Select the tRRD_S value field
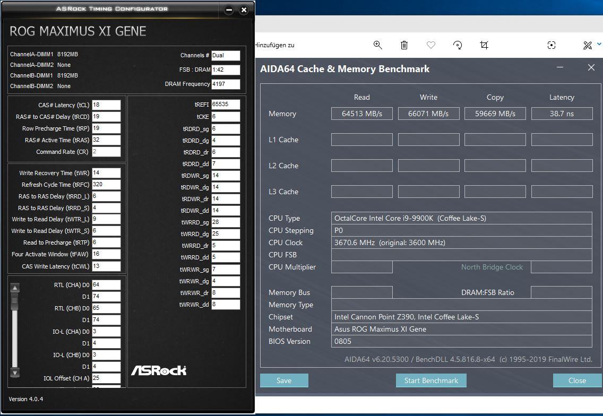The image size is (603, 416). tap(106, 208)
